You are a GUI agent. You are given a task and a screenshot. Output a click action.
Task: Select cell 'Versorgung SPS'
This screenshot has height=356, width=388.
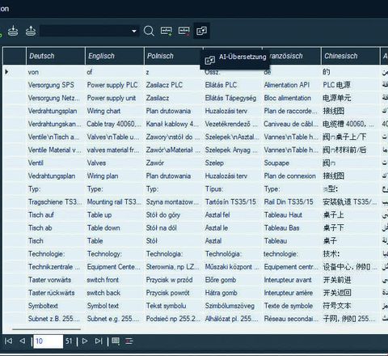(56, 85)
